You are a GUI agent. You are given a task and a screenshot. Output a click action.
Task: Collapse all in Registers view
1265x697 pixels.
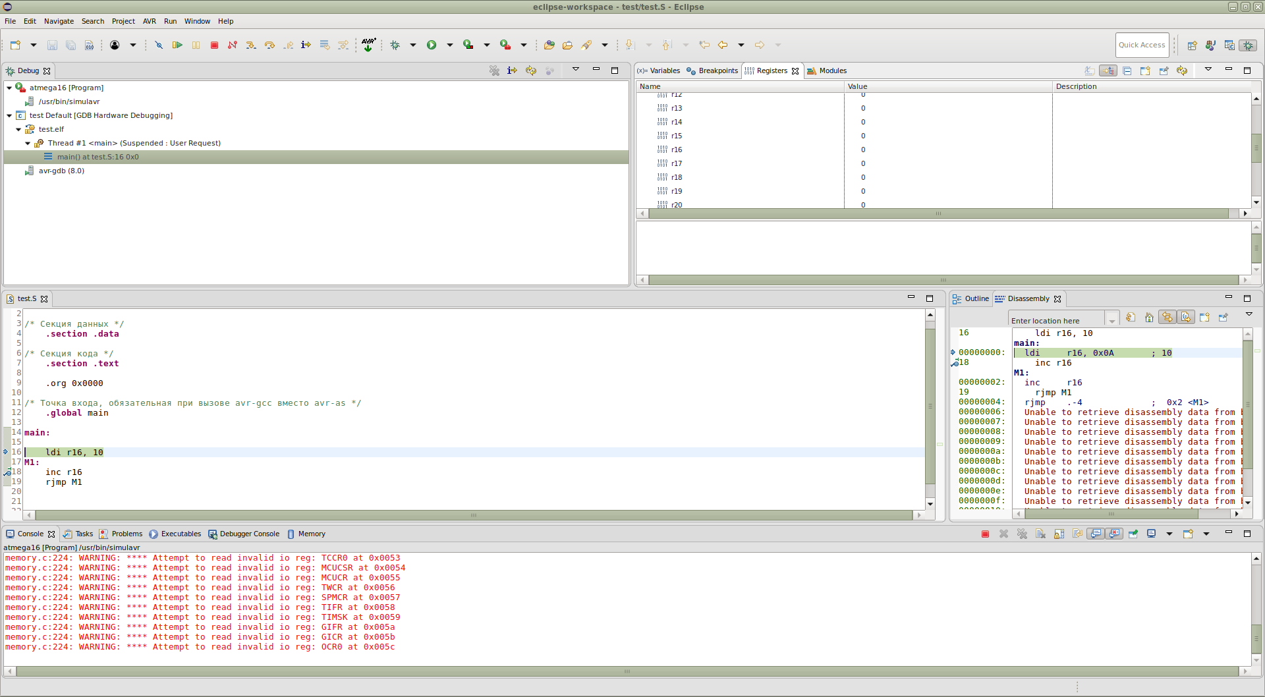click(x=1127, y=71)
